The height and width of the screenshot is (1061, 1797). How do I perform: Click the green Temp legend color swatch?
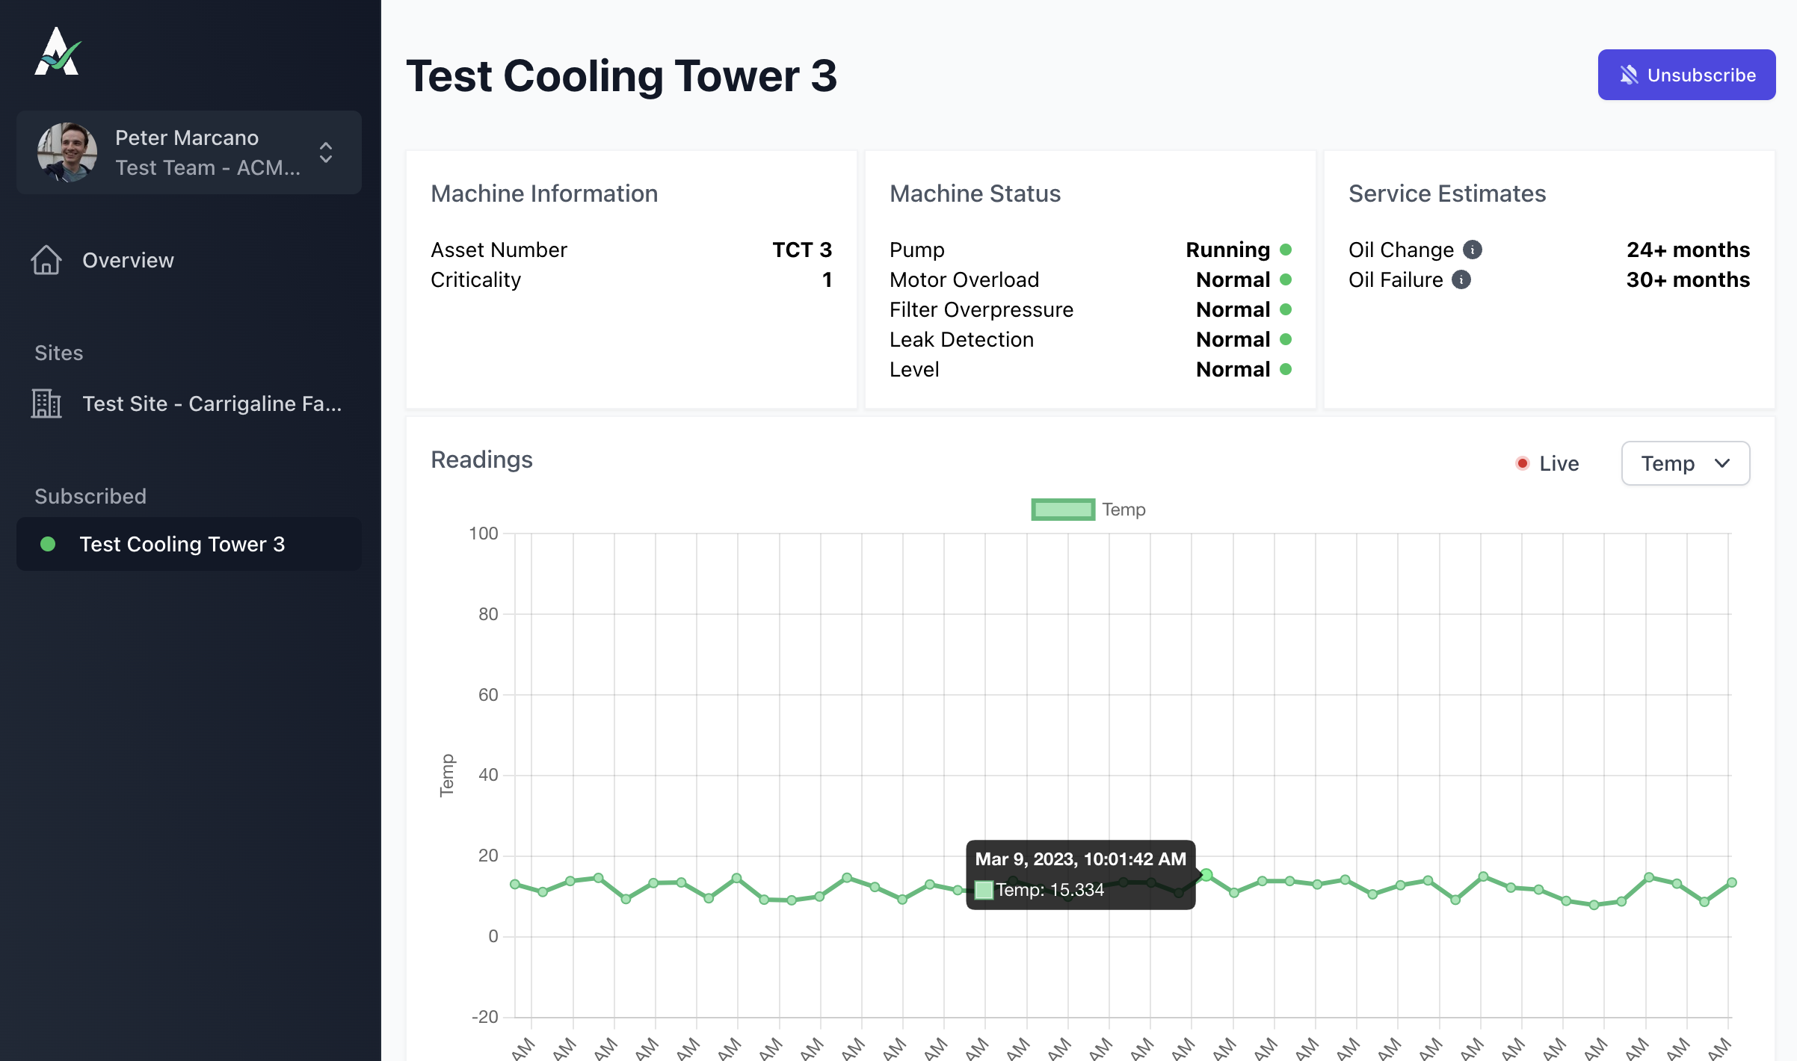pos(1062,510)
